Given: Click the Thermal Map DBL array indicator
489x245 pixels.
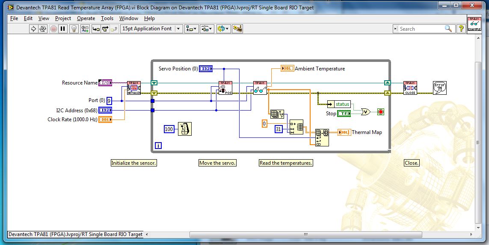Looking at the screenshot, I should 344,132.
